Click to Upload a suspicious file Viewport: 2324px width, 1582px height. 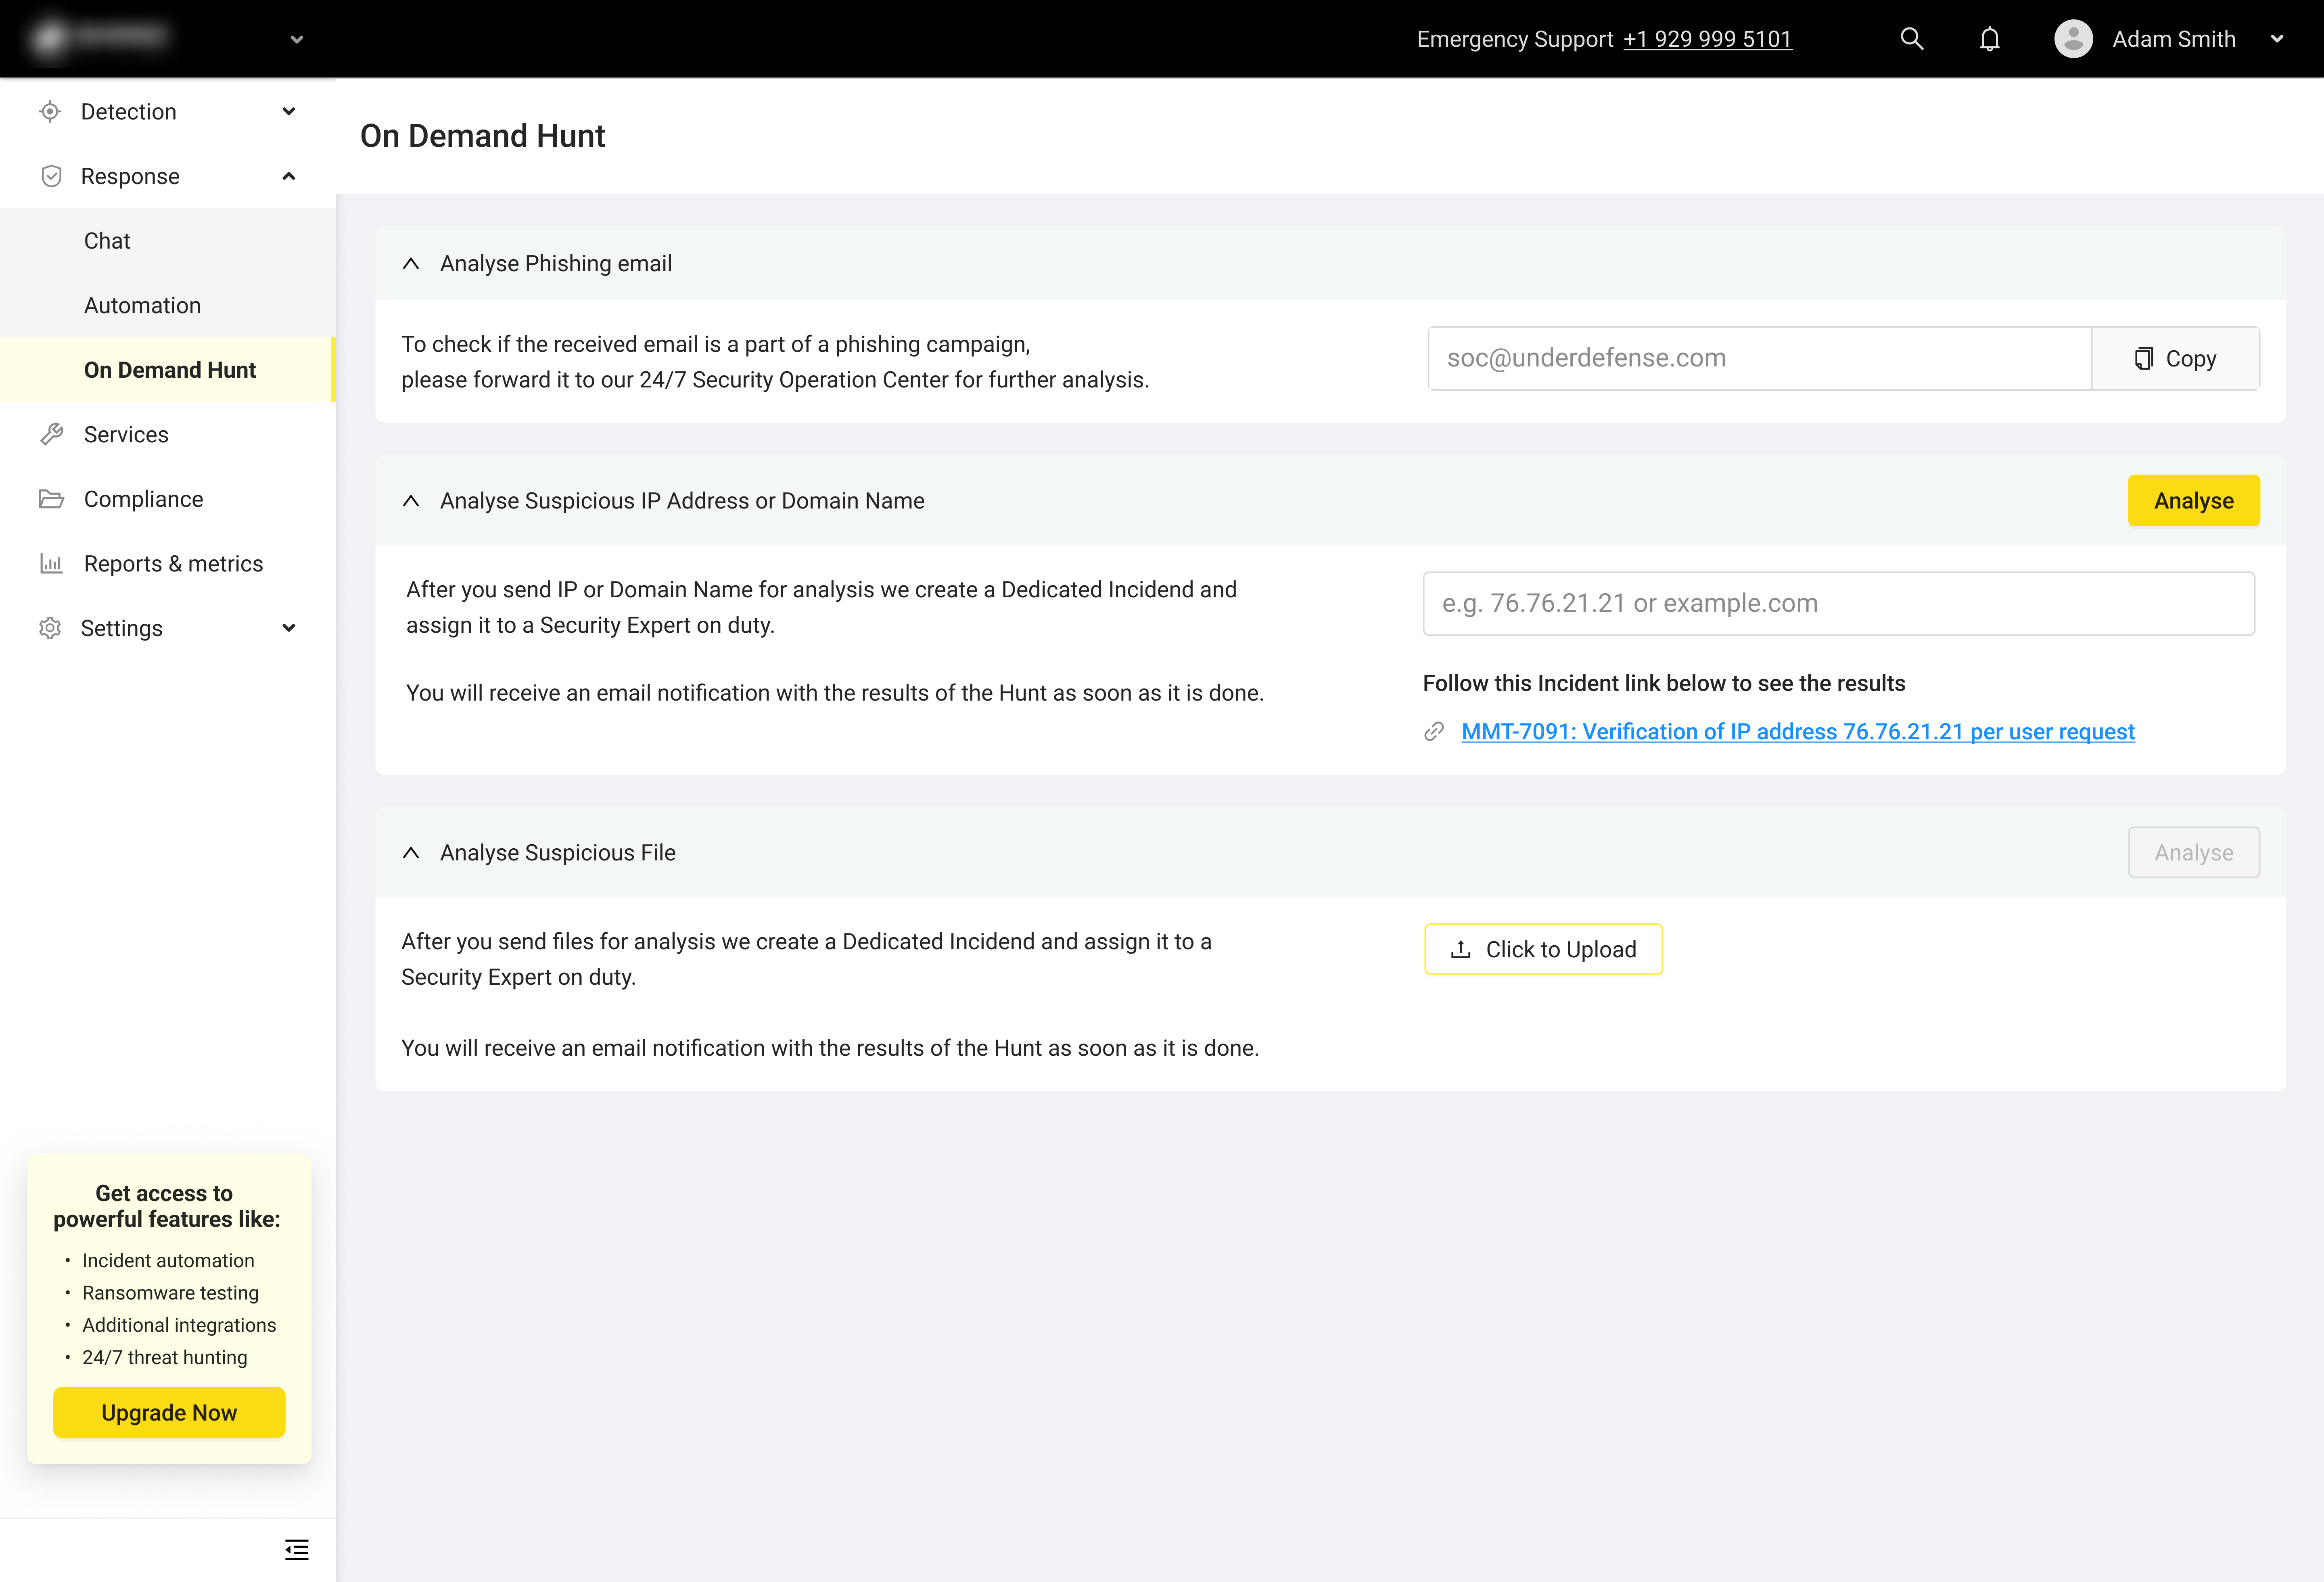point(1543,949)
